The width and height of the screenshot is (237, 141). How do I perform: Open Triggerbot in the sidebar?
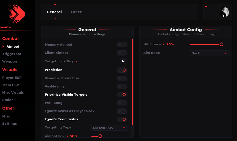tap(12, 54)
